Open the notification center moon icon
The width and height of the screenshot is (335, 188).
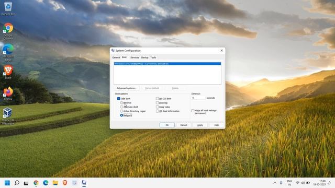[329, 183]
